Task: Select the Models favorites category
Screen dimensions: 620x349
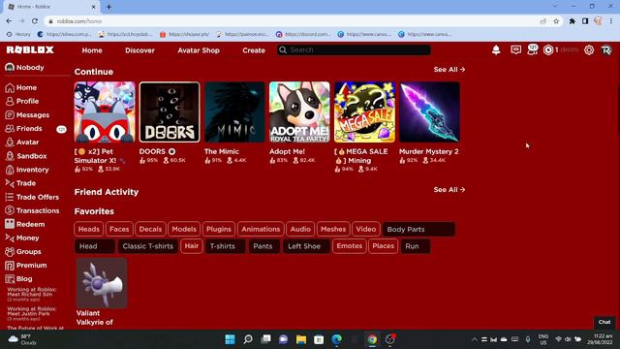Action: [184, 229]
